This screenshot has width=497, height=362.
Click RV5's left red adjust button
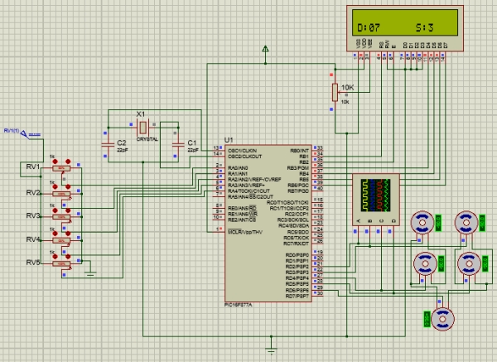[55, 257]
